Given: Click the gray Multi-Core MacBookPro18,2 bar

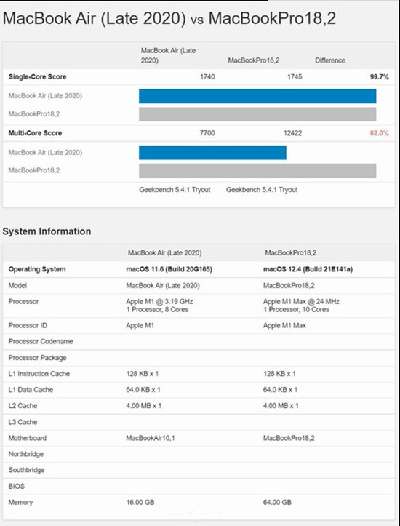Looking at the screenshot, I should (x=257, y=170).
